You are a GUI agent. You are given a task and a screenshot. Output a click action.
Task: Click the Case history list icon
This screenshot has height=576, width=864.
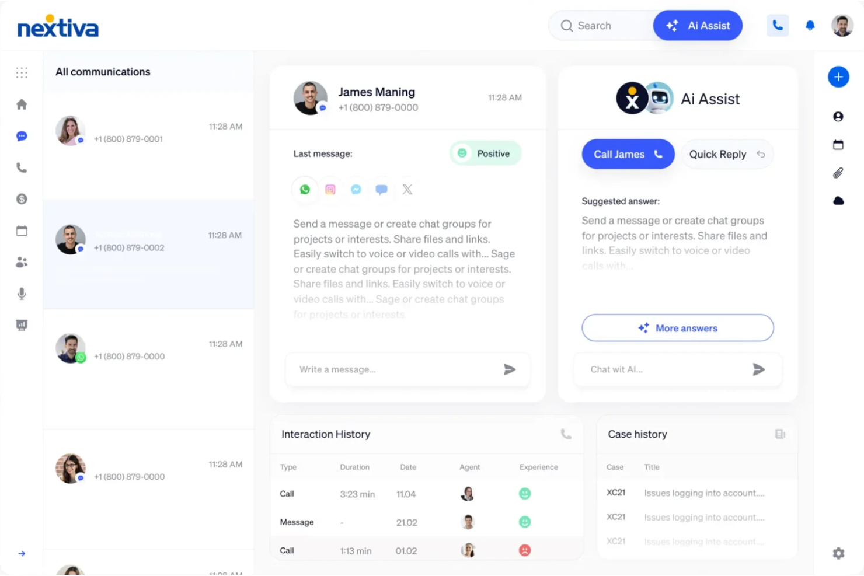[780, 434]
